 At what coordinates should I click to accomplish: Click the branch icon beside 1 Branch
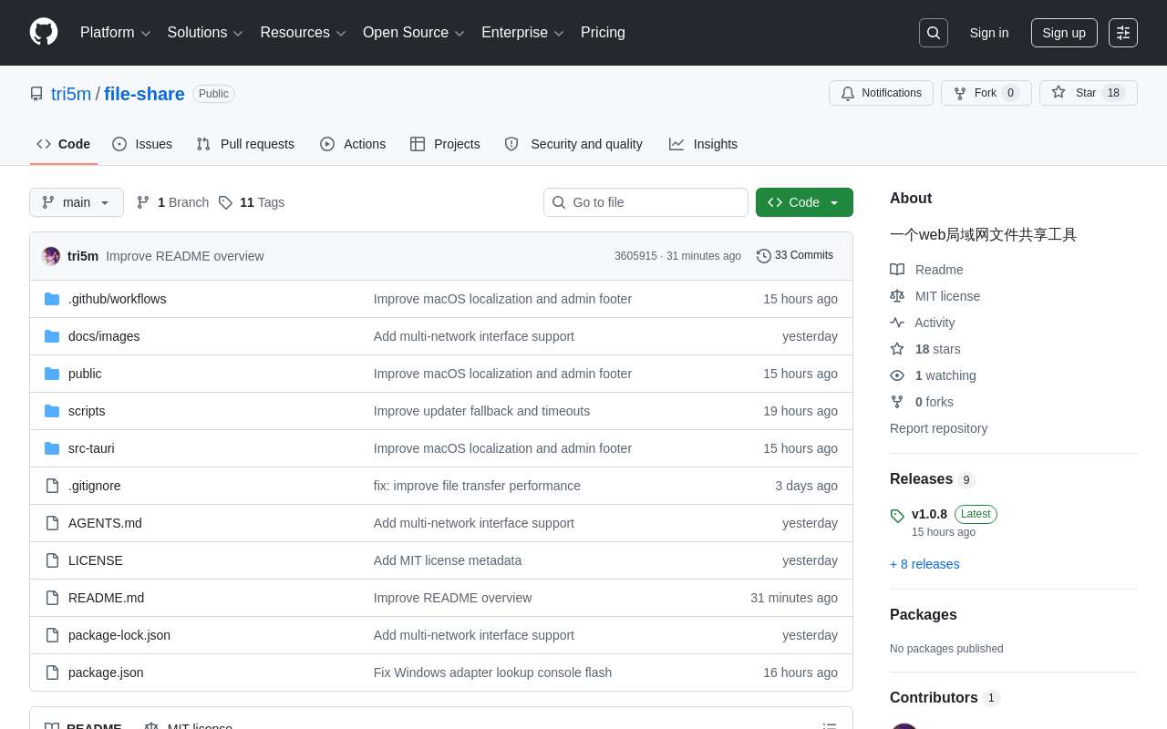click(x=143, y=202)
